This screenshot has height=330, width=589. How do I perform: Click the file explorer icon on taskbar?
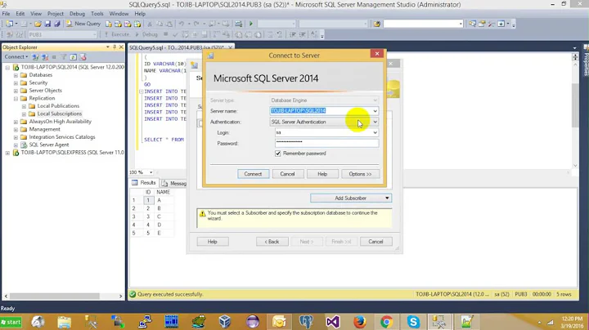(x=65, y=322)
